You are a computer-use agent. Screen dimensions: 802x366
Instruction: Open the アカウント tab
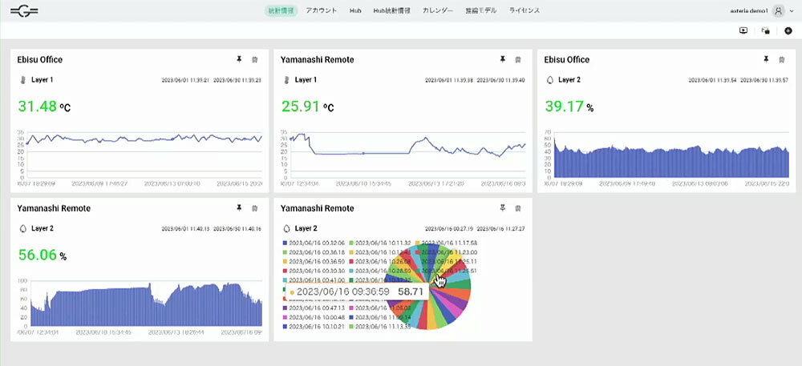[x=321, y=11]
